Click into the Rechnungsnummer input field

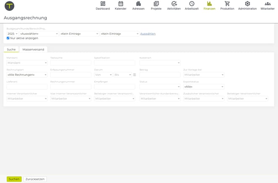click(x=70, y=87)
